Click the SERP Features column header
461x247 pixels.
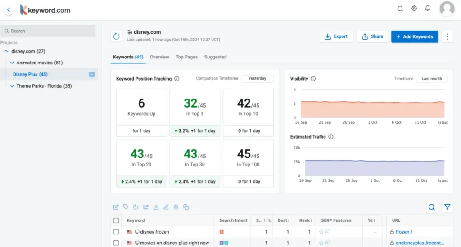click(x=336, y=220)
